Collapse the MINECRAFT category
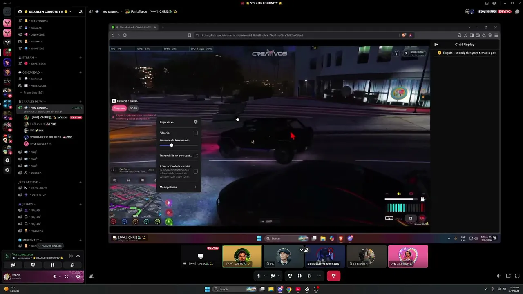 (x=30, y=240)
